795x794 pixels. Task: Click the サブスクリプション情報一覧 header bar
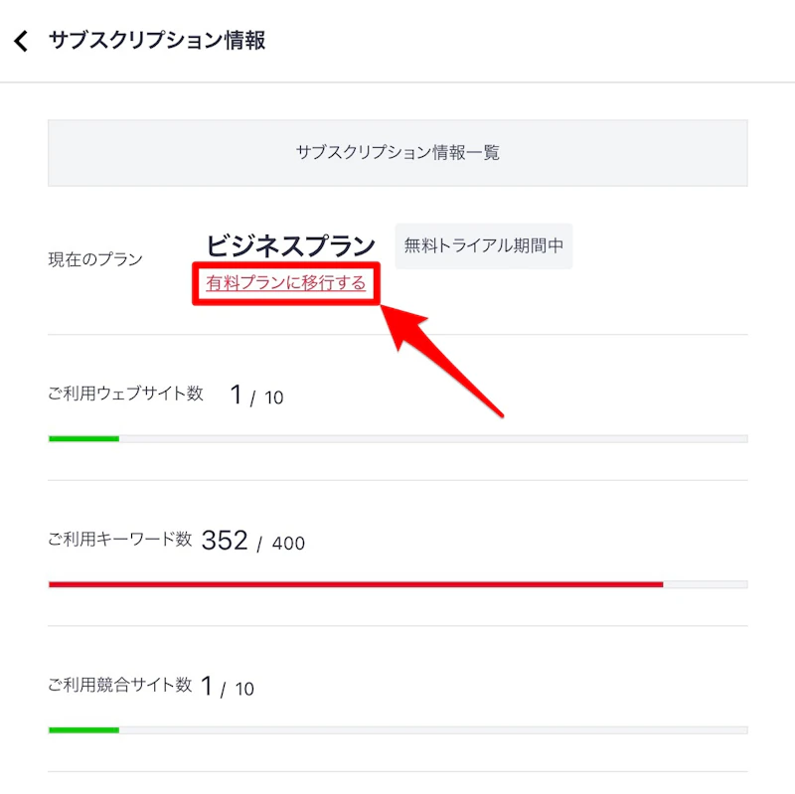(397, 153)
